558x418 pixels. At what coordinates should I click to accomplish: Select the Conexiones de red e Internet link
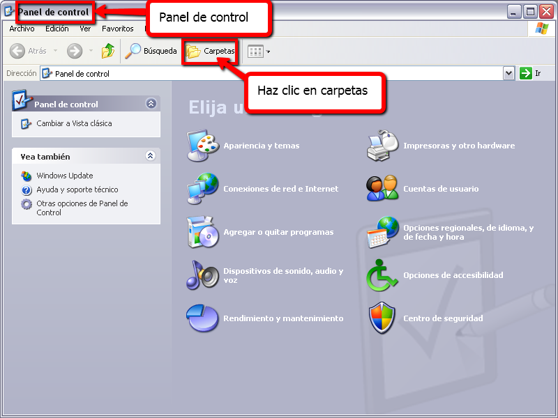point(281,189)
